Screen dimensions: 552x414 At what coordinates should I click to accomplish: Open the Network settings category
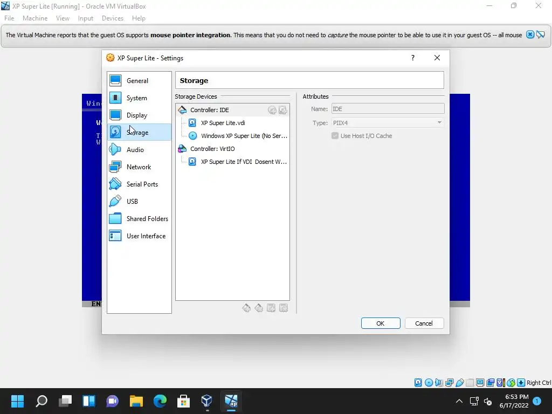point(139,167)
